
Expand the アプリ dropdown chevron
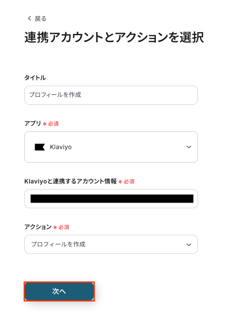pos(189,147)
